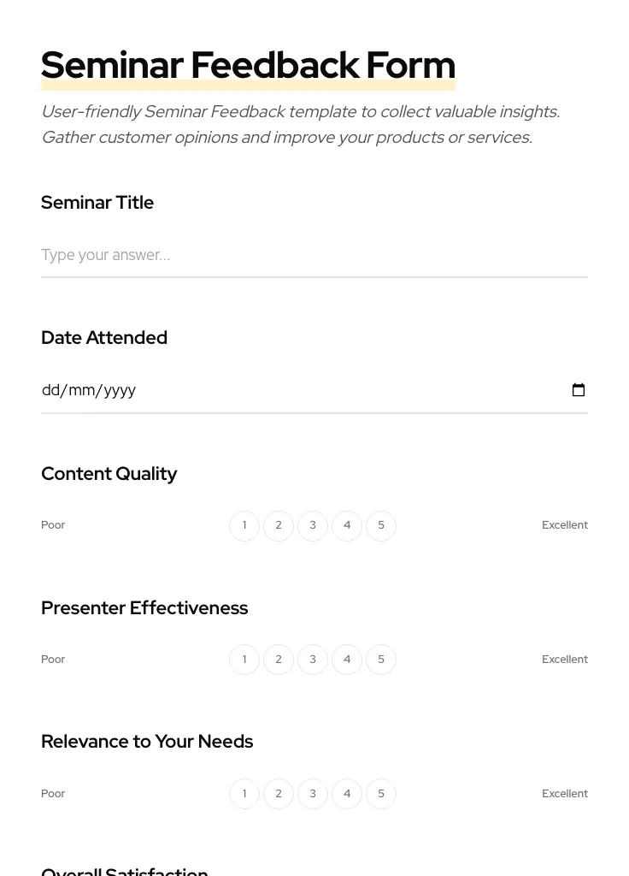
Task: Choose 3 for Relevance to Your Needs
Action: [313, 794]
